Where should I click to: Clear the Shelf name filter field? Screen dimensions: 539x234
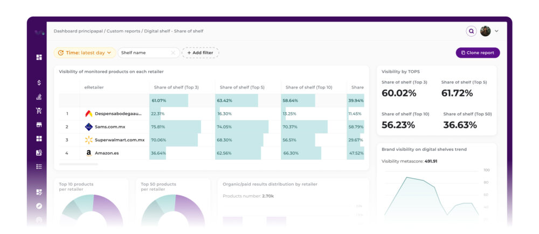[x=173, y=53]
